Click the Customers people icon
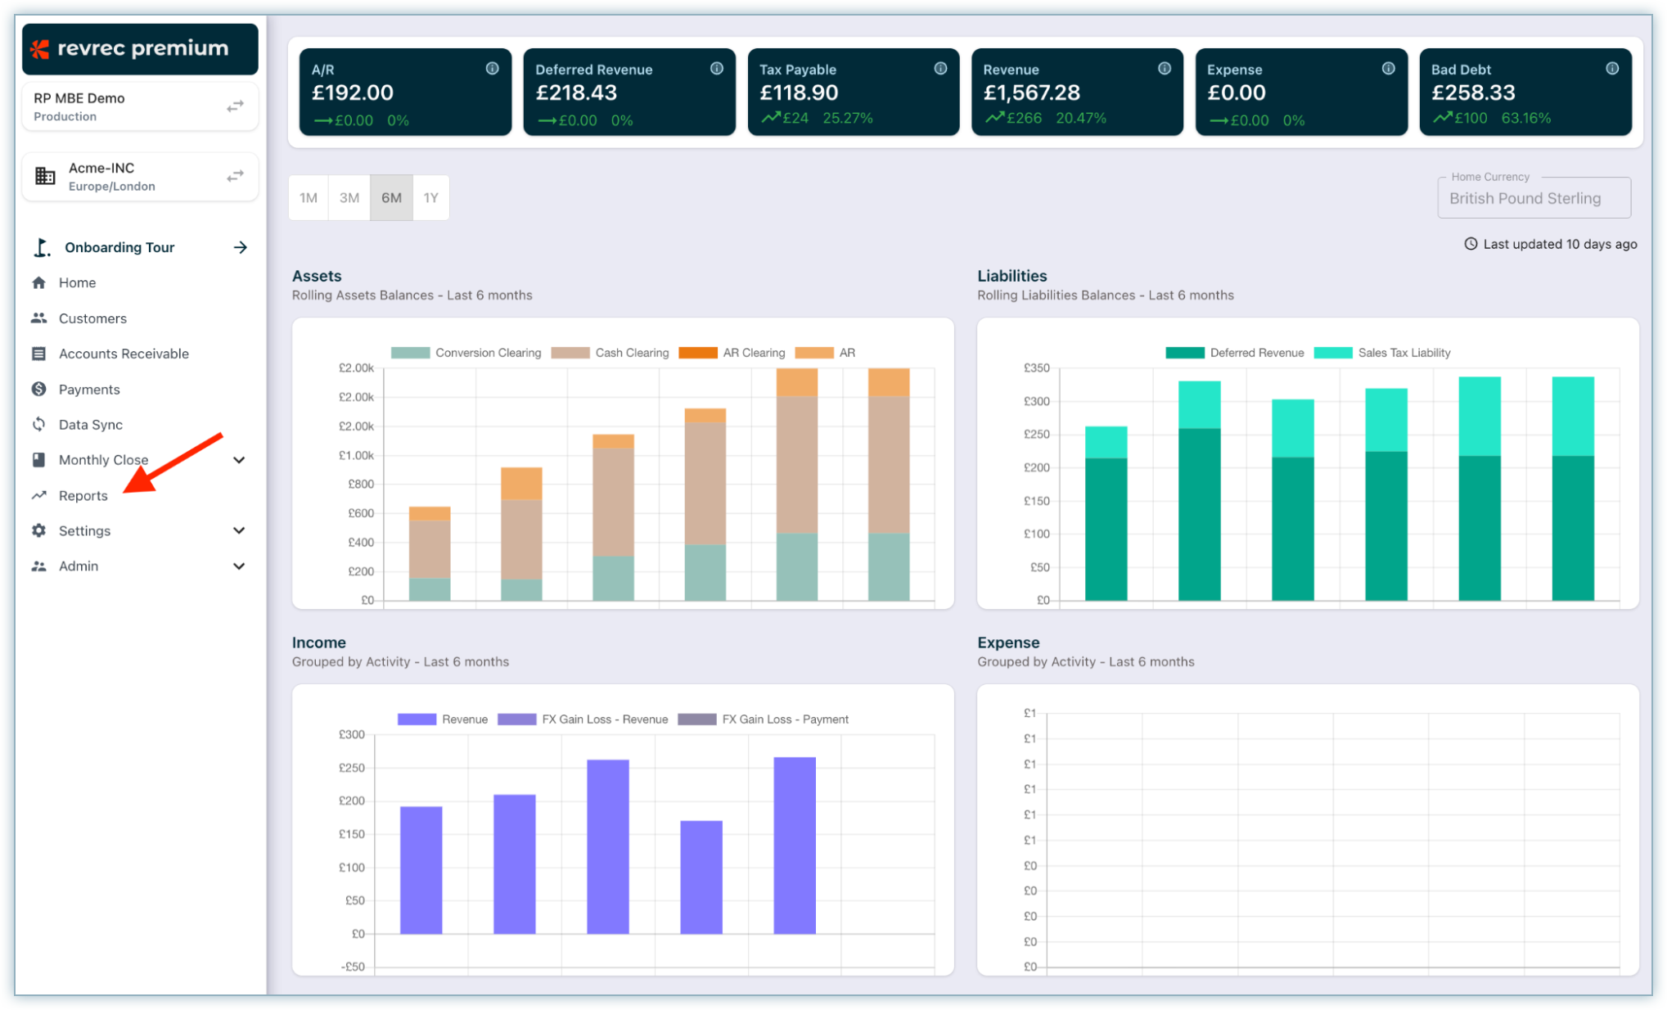The image size is (1667, 1010). (38, 318)
